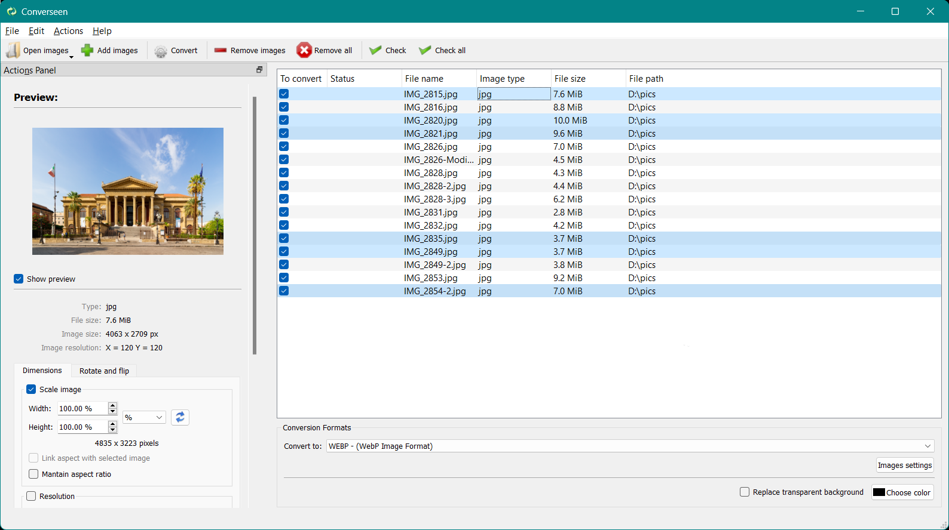
Task: Click the Images settings button
Action: tap(904, 465)
